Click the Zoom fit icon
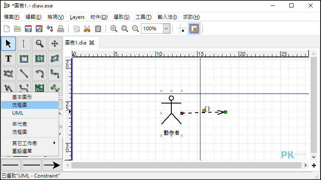Image resolution: width=321 pixels, height=180 pixels. pyautogui.click(x=124, y=29)
